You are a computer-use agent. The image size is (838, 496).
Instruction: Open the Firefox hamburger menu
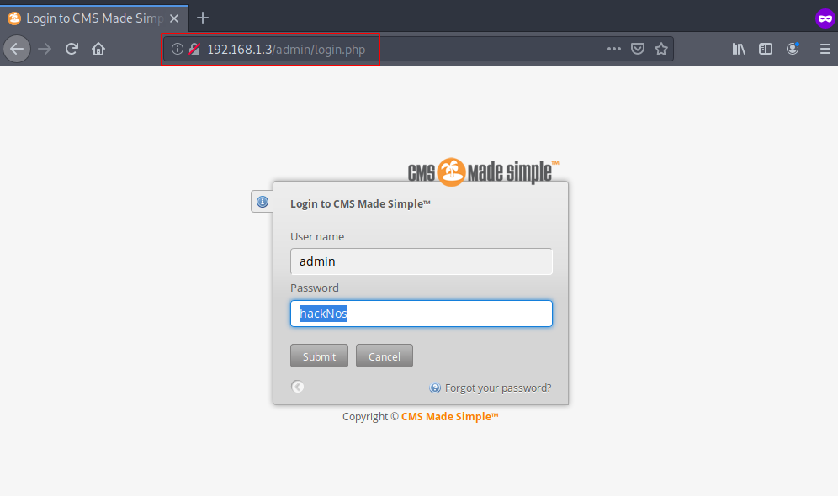click(x=825, y=49)
